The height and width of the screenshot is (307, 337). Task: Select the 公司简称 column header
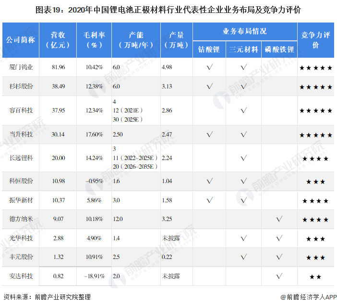pos(21,40)
